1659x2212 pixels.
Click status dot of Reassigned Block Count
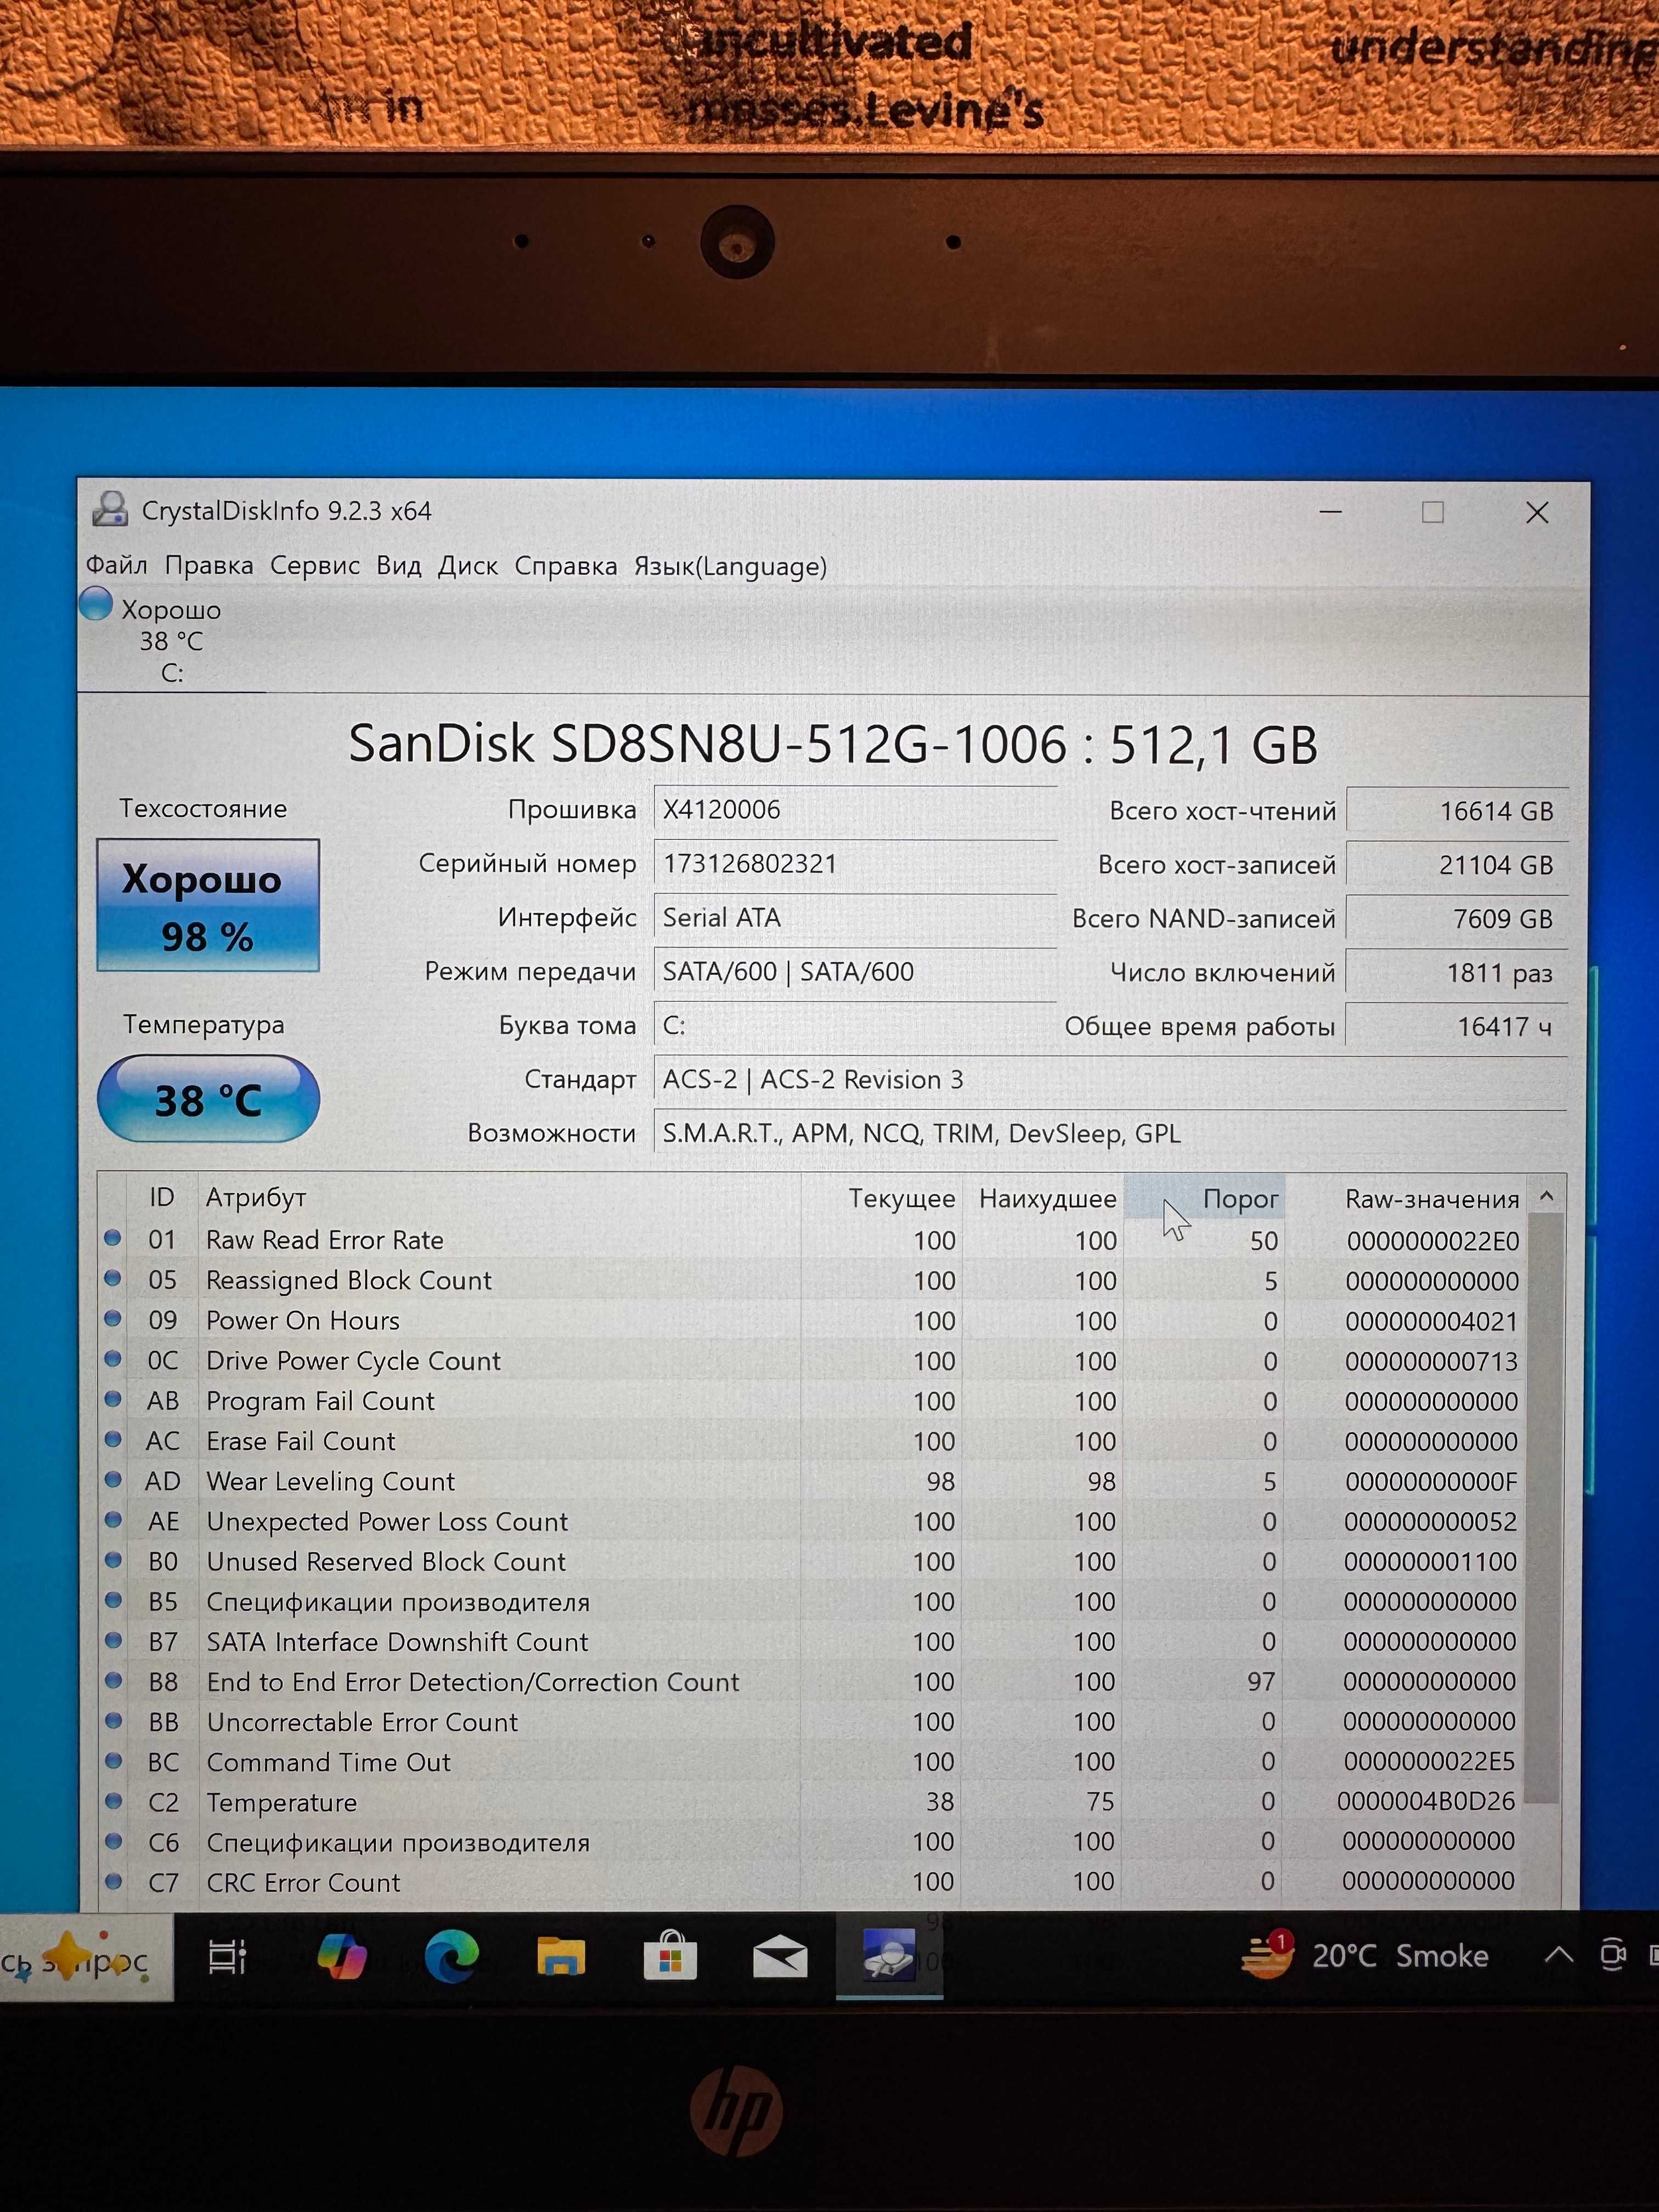[113, 1279]
